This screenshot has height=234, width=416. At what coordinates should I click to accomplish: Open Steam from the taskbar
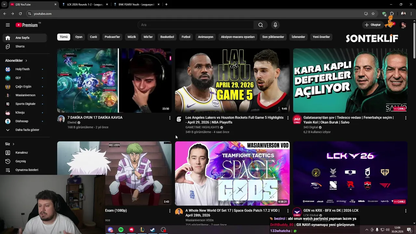[x=152, y=230]
